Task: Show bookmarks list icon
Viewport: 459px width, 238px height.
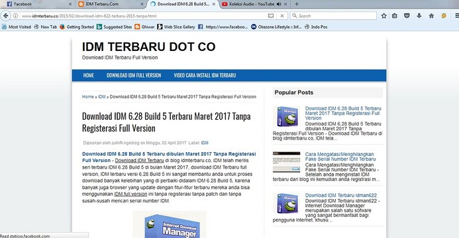Action: pyautogui.click(x=395, y=16)
